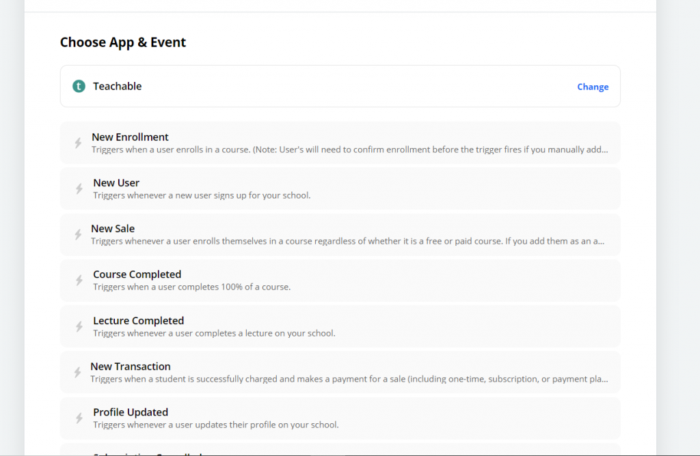Click the Change link to switch apps
Image resolution: width=700 pixels, height=456 pixels.
coord(593,87)
